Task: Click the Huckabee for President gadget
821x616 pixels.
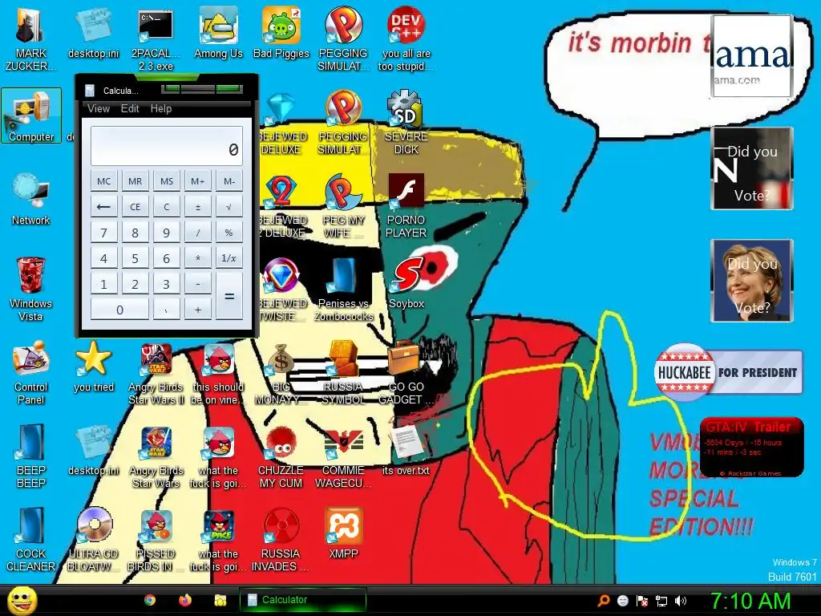Action: coord(728,372)
